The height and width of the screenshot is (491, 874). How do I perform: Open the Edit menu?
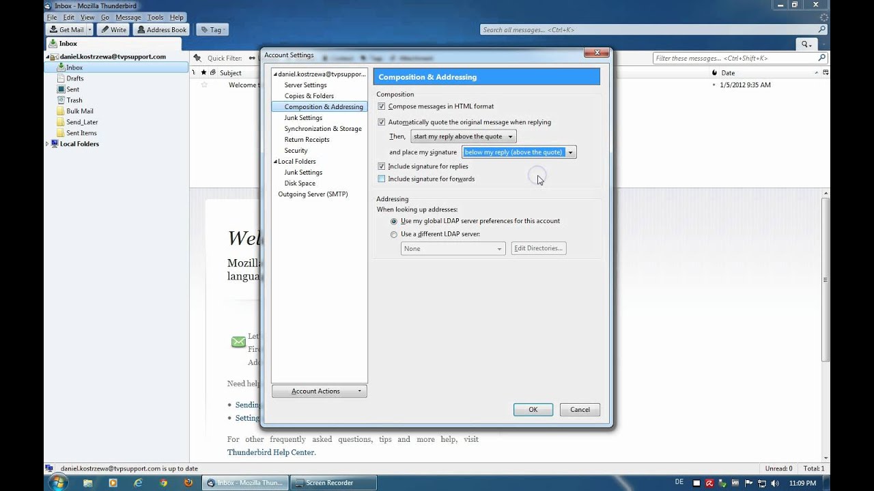(69, 17)
